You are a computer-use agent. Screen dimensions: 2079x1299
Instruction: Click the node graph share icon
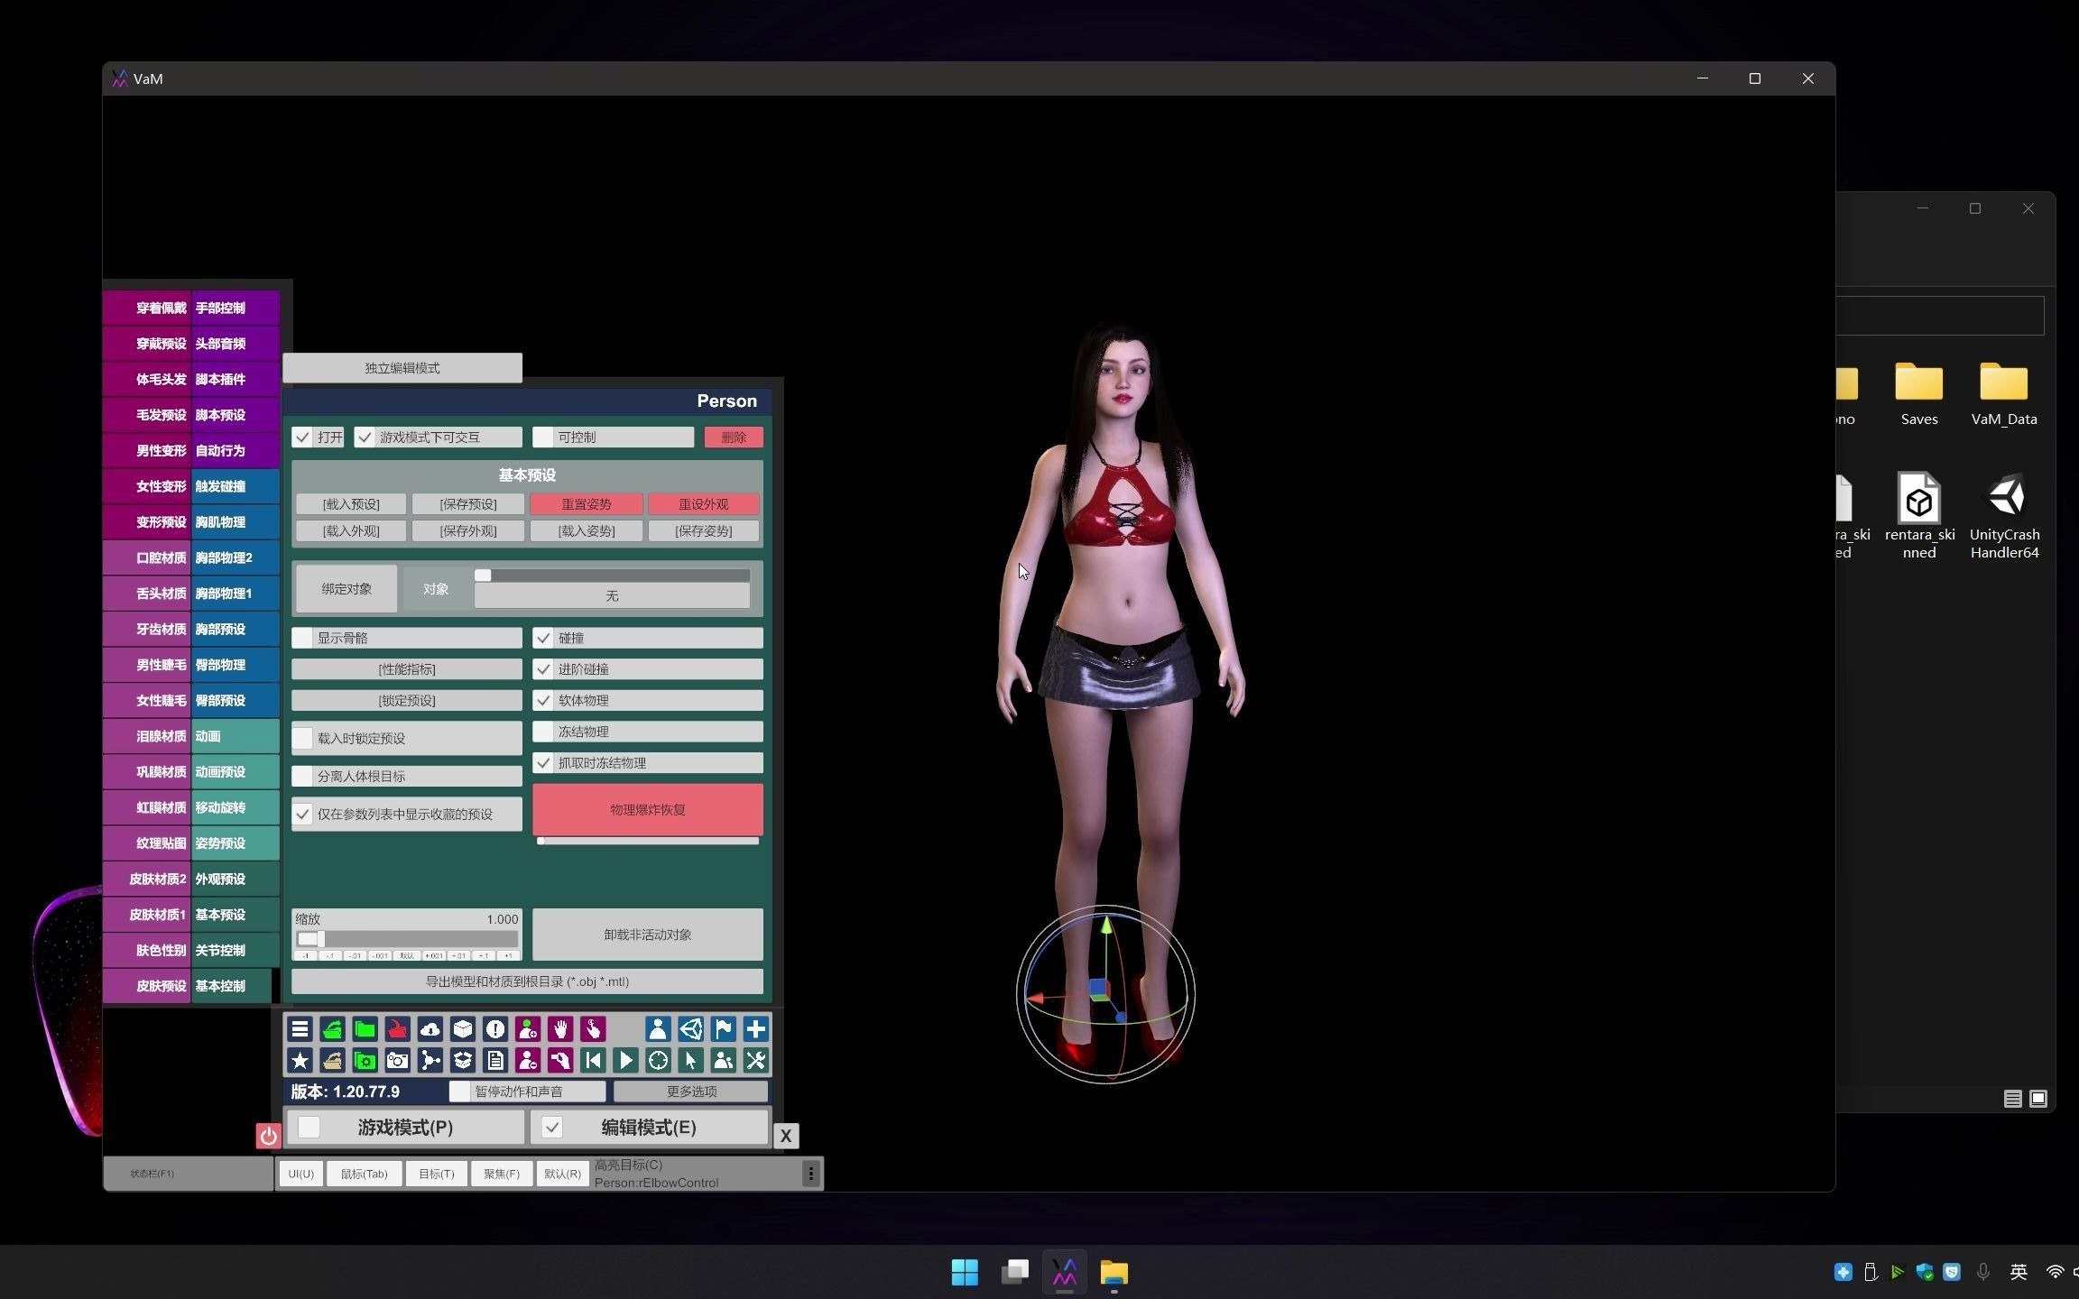coord(430,1061)
